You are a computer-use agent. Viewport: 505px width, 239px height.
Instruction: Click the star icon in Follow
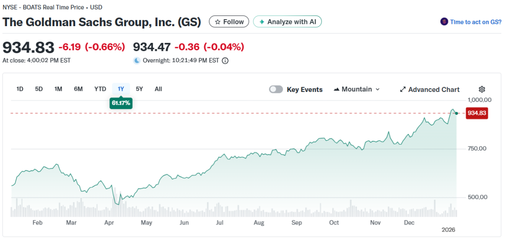(217, 22)
